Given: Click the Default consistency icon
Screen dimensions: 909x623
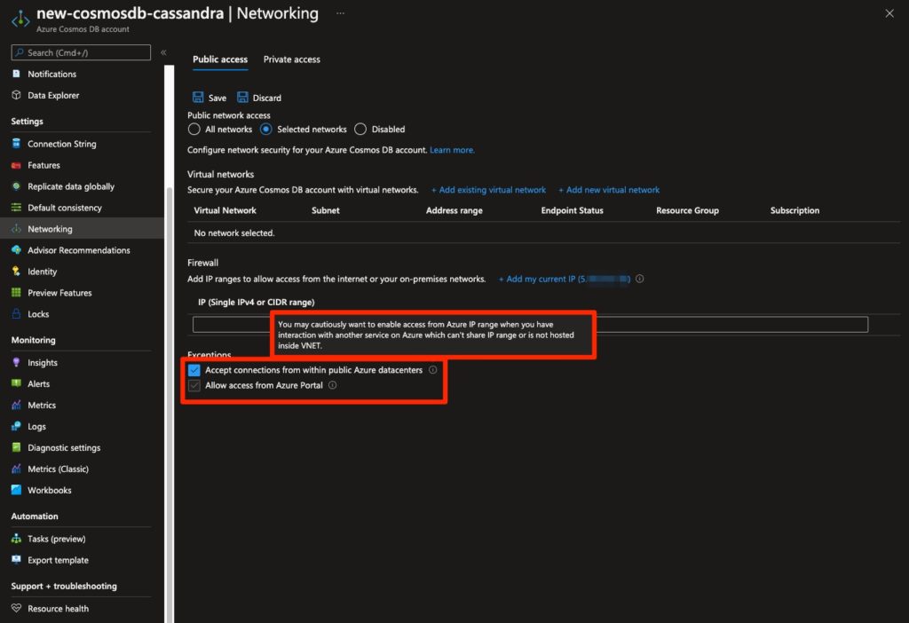Looking at the screenshot, I should coord(16,208).
